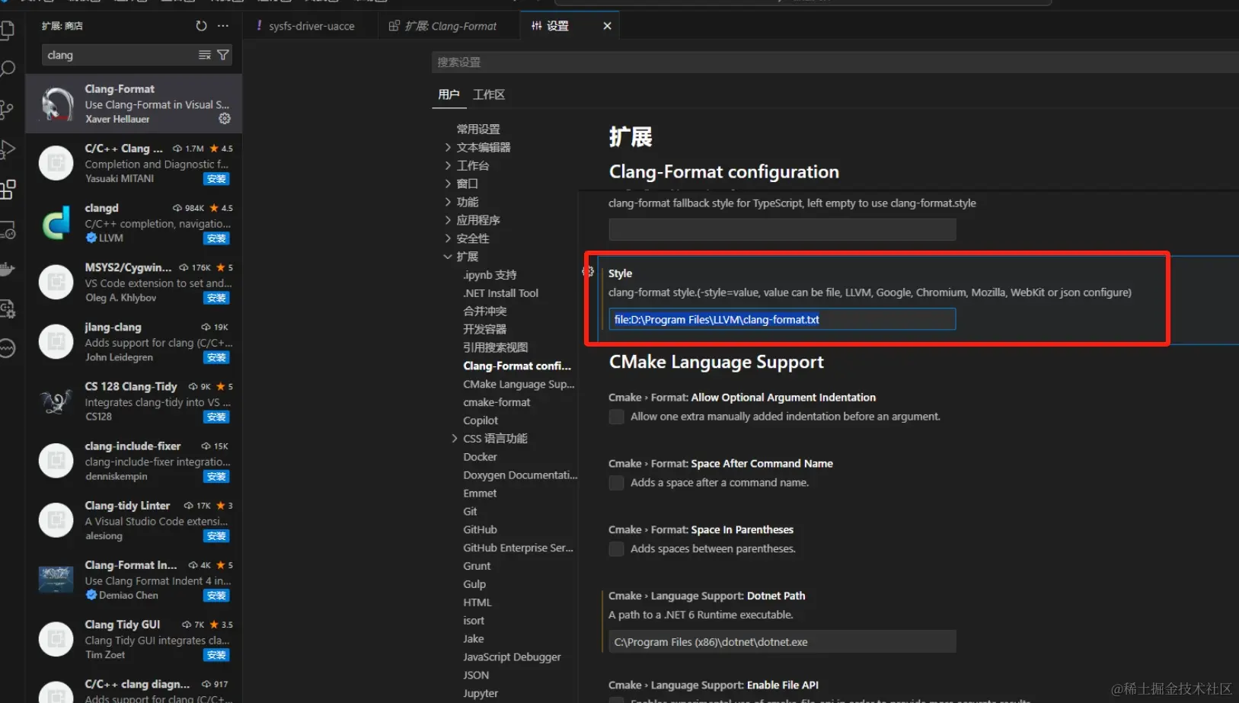Expand 文本编辑器 settings section

[448, 147]
